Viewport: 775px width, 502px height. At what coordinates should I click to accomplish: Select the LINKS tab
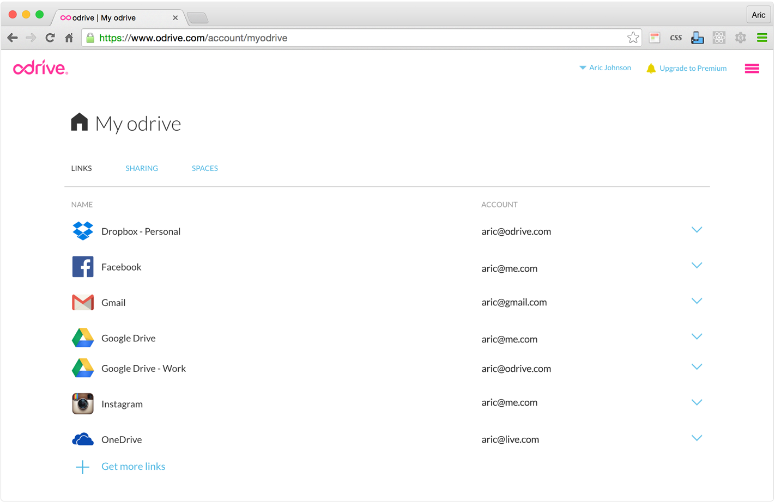pyautogui.click(x=81, y=168)
